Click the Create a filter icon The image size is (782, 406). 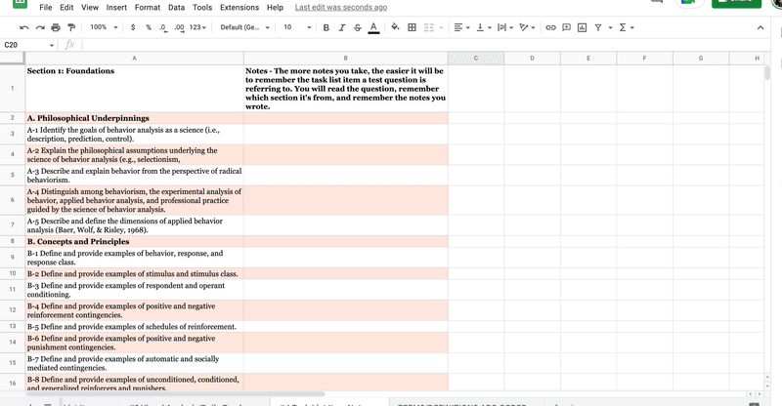point(598,27)
